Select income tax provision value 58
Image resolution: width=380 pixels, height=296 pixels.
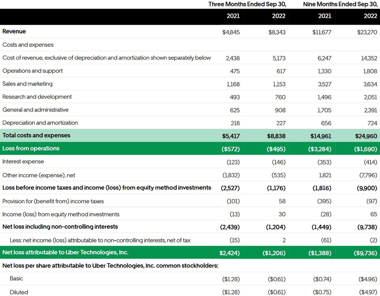[282, 201]
